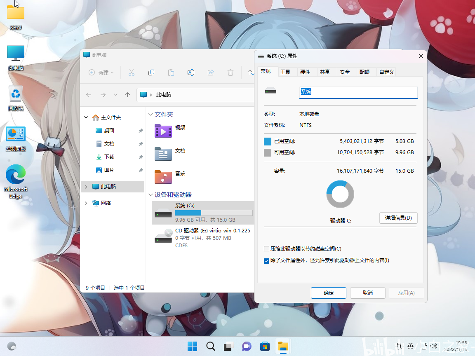Open the 文档 folder icon in 文件夹 section
The image size is (475, 356).
[163, 154]
